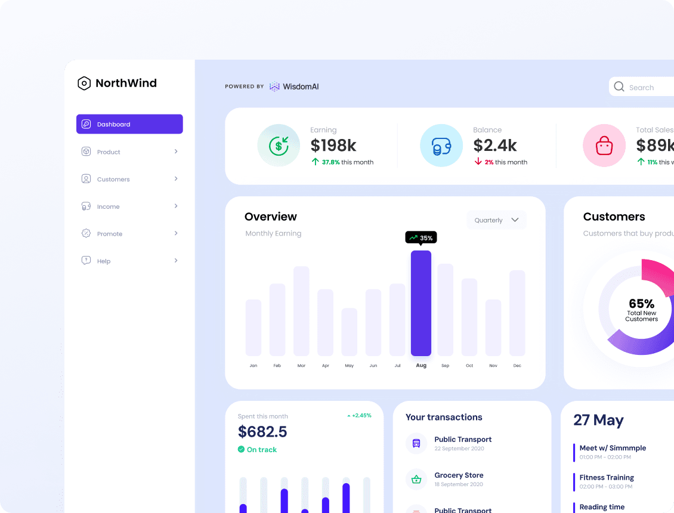Click the green up arrow beside 11%
674x513 pixels.
[x=641, y=162]
